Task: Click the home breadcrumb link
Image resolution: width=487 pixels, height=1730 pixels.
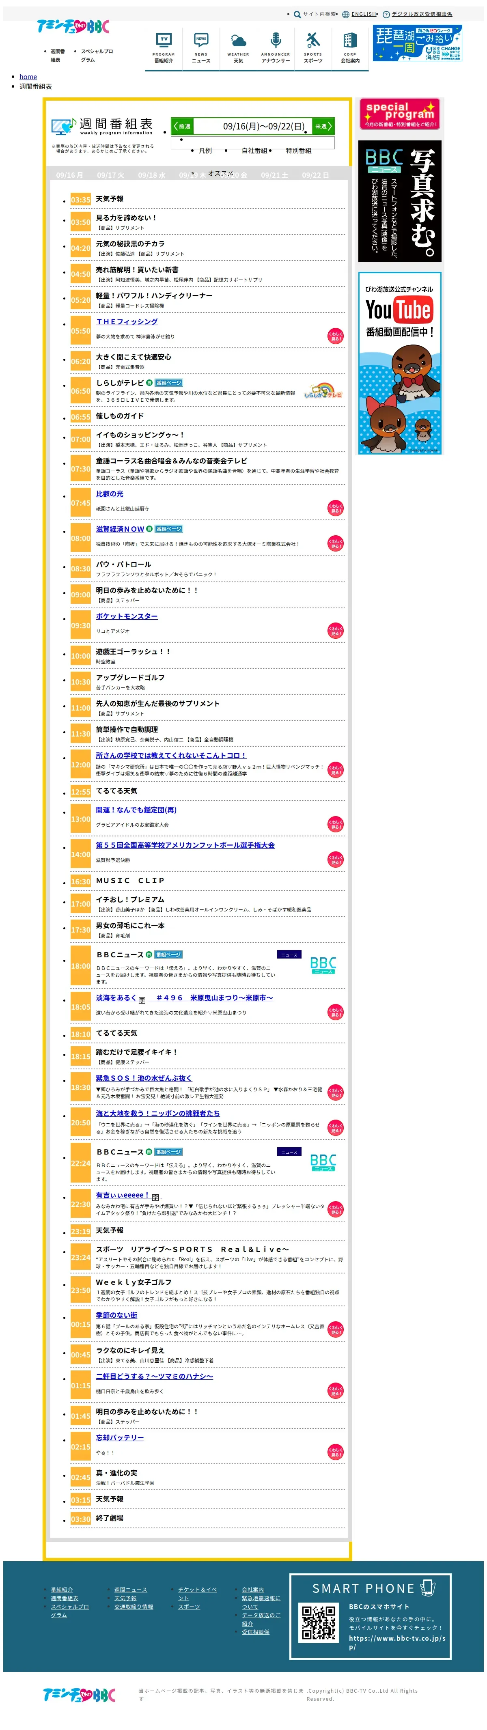Action: click(28, 77)
